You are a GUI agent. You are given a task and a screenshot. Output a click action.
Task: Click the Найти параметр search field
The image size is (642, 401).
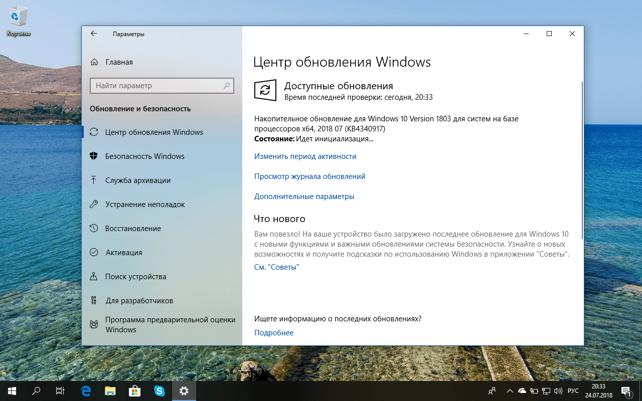[x=162, y=86]
